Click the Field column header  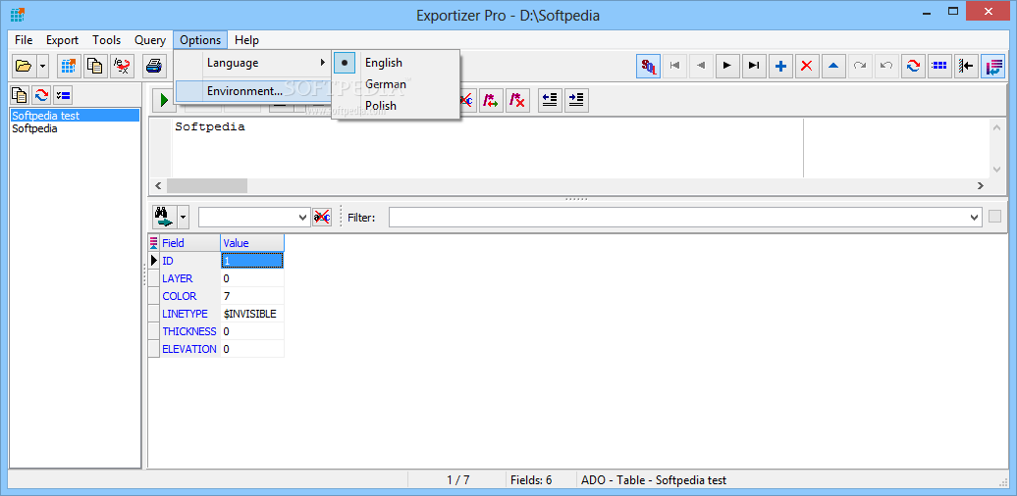pyautogui.click(x=190, y=243)
